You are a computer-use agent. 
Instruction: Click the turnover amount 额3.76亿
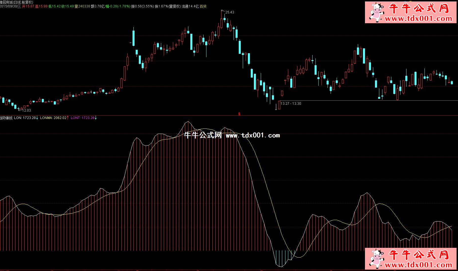98,6
